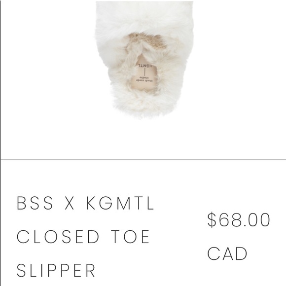
Task: Click the word CLOSED in title
Action: pyautogui.click(x=58, y=237)
